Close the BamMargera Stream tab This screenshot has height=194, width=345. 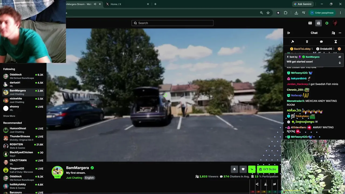tap(100, 4)
